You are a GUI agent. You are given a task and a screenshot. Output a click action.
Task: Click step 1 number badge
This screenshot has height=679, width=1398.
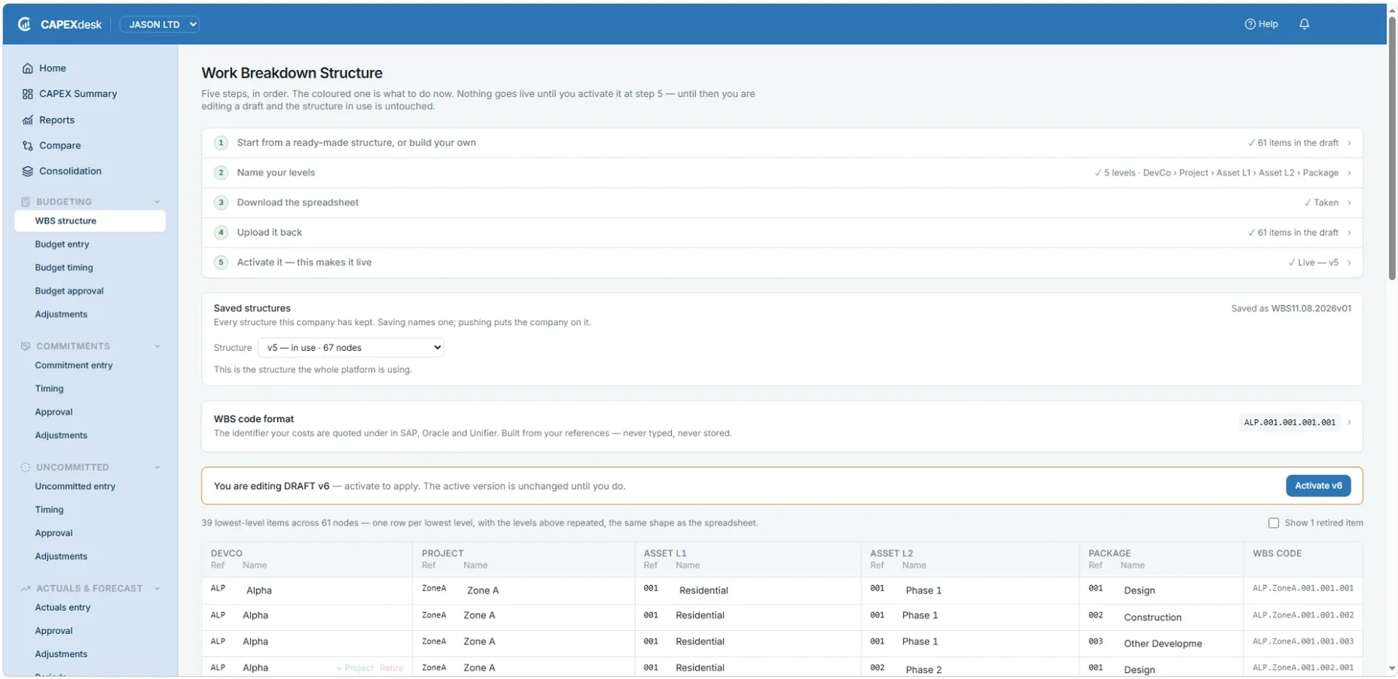coord(221,143)
